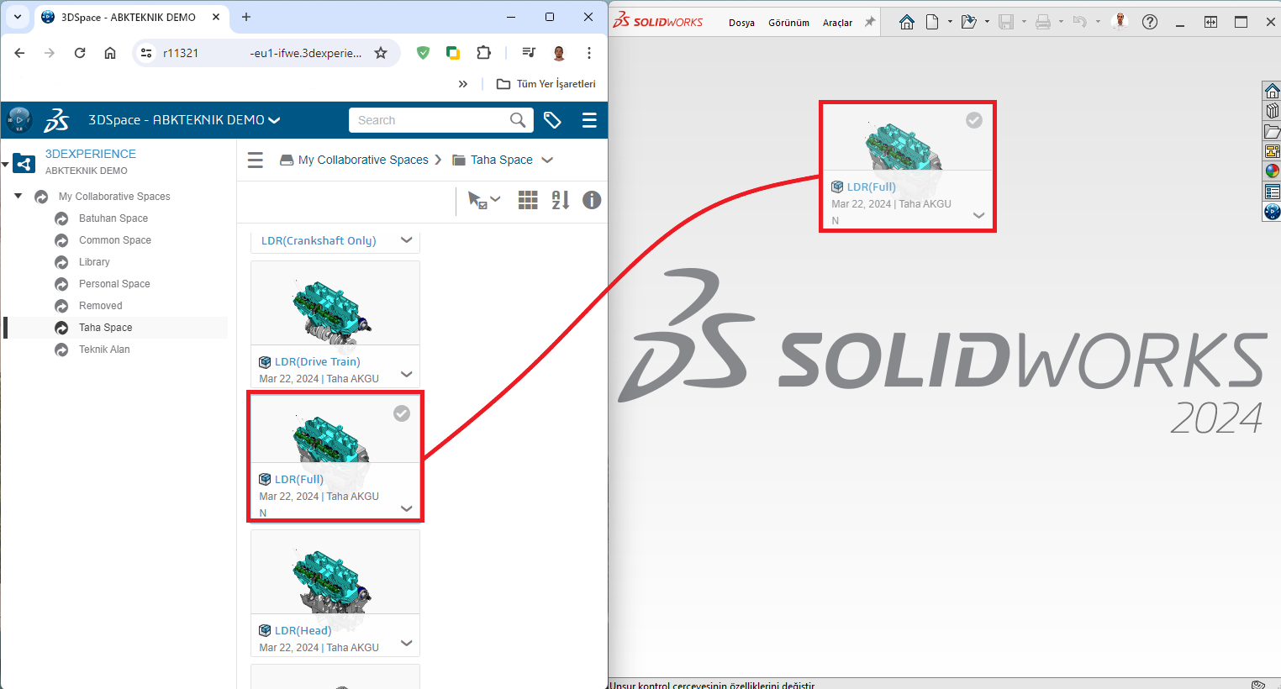The image size is (1281, 689).
Task: Click the SOLIDWORKS home icon
Action: [906, 22]
